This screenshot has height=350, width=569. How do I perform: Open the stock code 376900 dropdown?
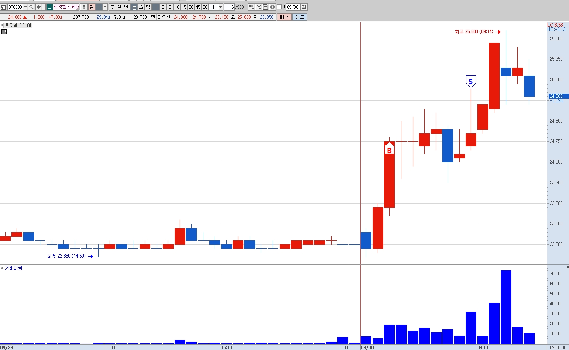tap(25, 7)
